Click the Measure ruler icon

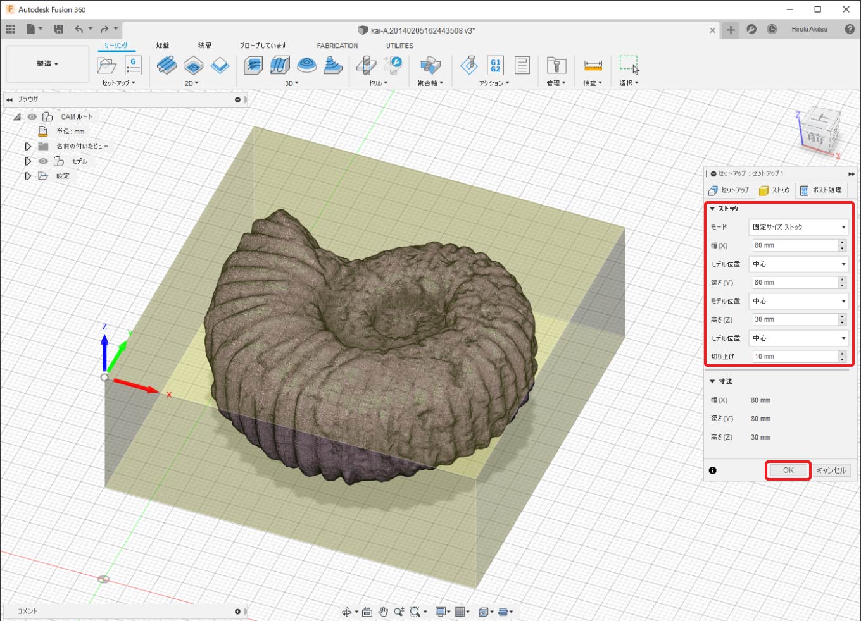(593, 65)
